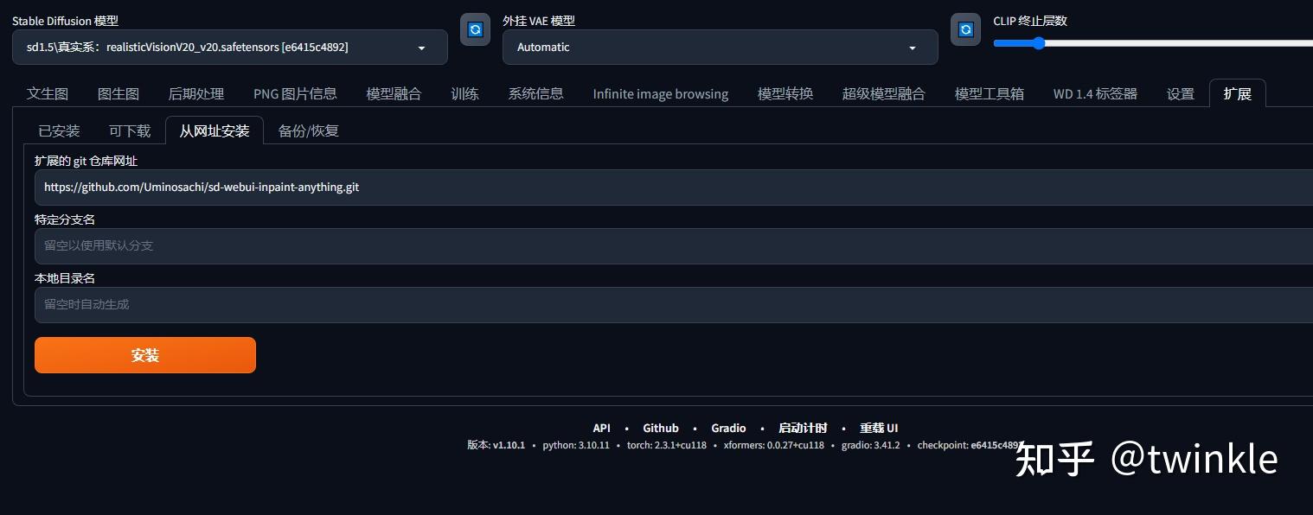Switch to Infinite image browsing tab
This screenshot has height=515, width=1313.
(x=660, y=93)
